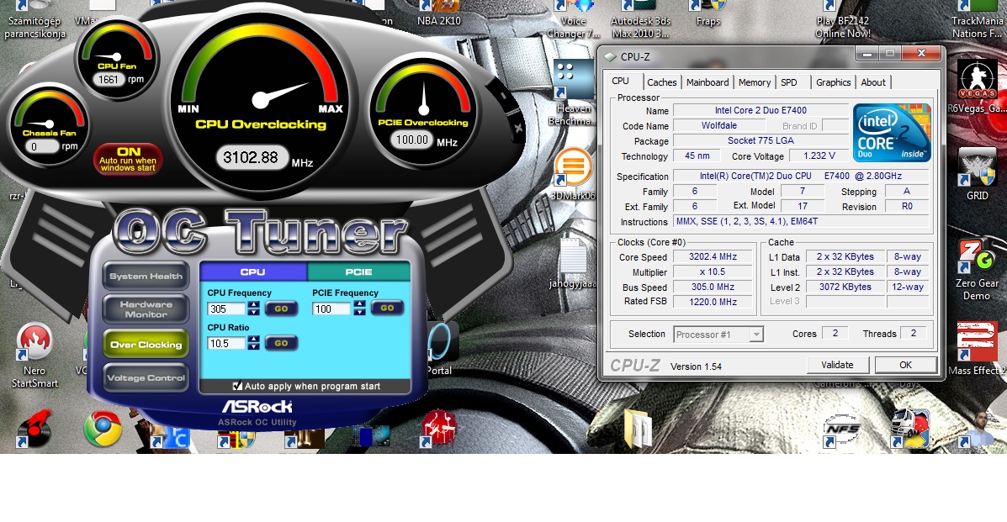
Task: Open the GRID game shortcut
Action: (x=978, y=173)
